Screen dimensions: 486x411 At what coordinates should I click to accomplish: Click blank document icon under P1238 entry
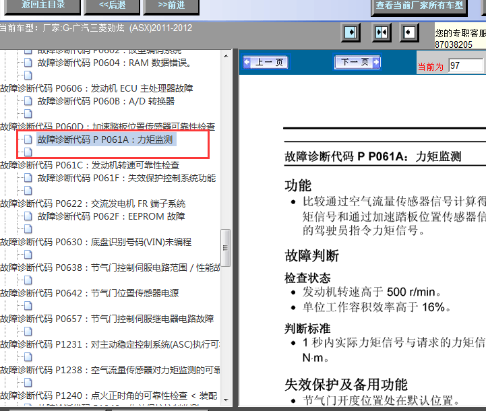pos(28,383)
